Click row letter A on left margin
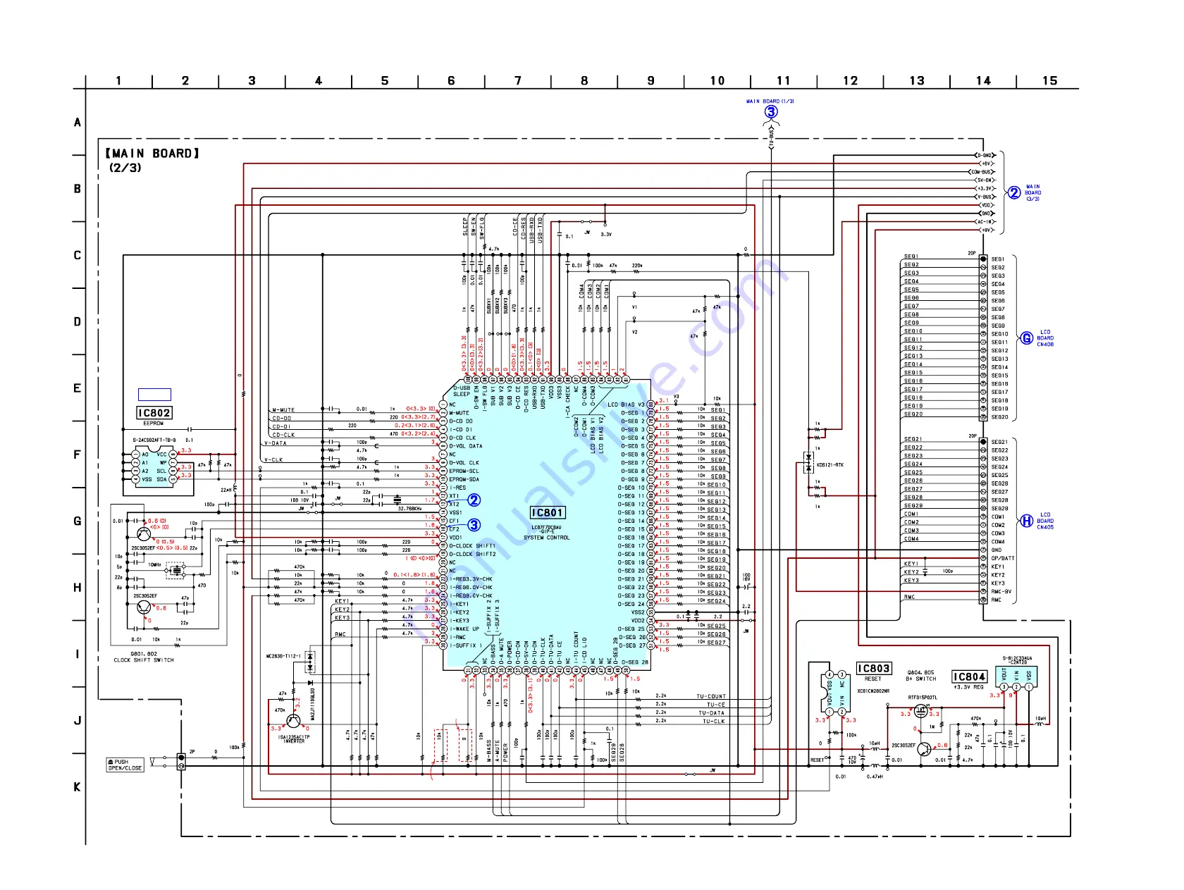The width and height of the screenshot is (1184, 890). (x=78, y=123)
